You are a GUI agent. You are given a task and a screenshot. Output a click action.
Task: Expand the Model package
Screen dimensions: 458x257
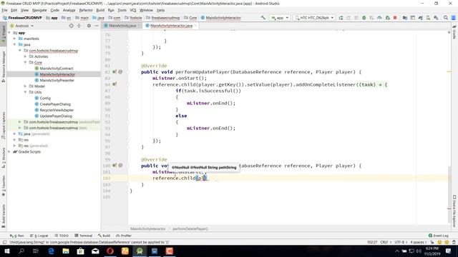[x=26, y=86]
